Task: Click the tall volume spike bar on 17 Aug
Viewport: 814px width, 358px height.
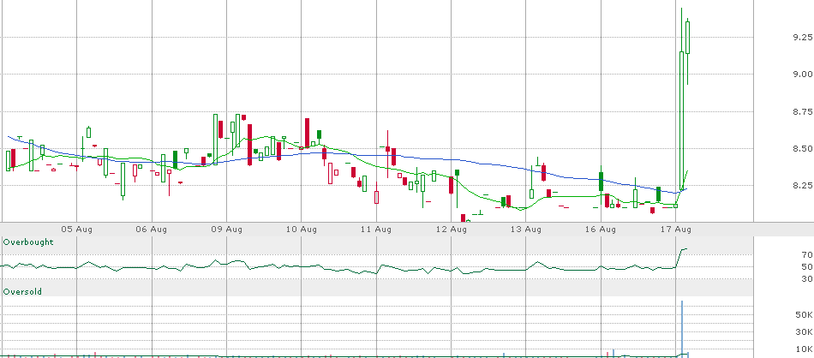Action: [x=682, y=328]
